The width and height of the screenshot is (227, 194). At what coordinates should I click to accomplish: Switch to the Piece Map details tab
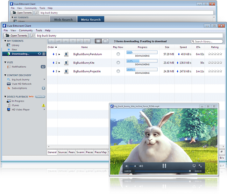pos(101,152)
